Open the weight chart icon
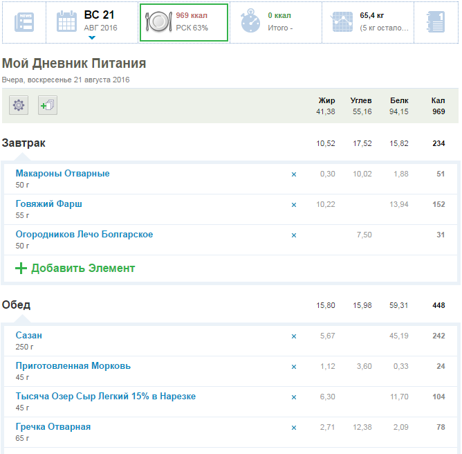The width and height of the screenshot is (462, 454). point(342,22)
